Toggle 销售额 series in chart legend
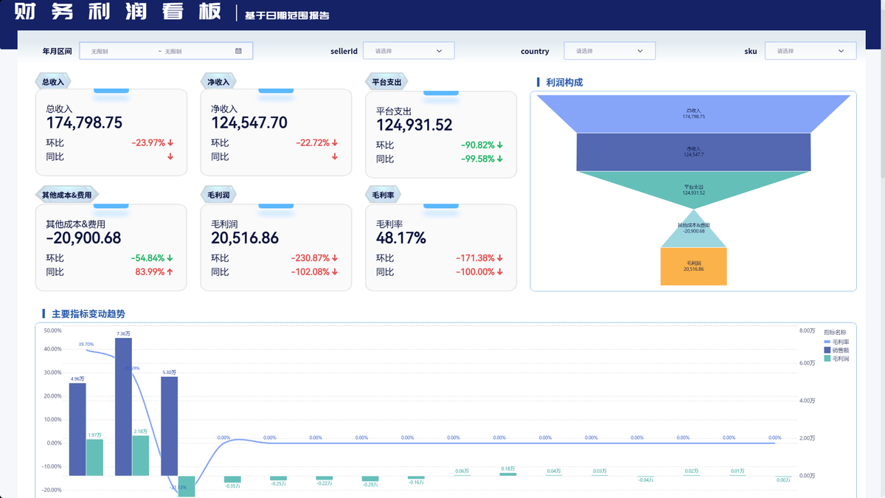Viewport: 885px width, 498px height. 836,350
